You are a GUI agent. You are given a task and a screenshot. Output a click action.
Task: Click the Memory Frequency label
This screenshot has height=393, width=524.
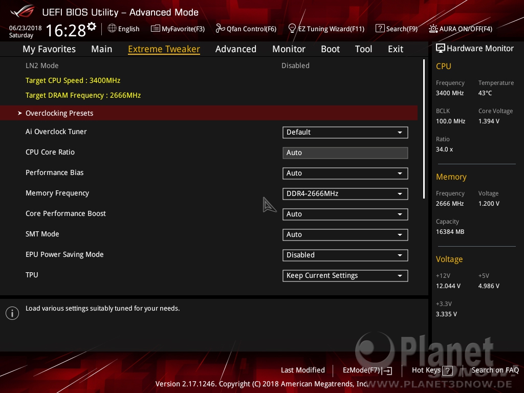(x=57, y=193)
